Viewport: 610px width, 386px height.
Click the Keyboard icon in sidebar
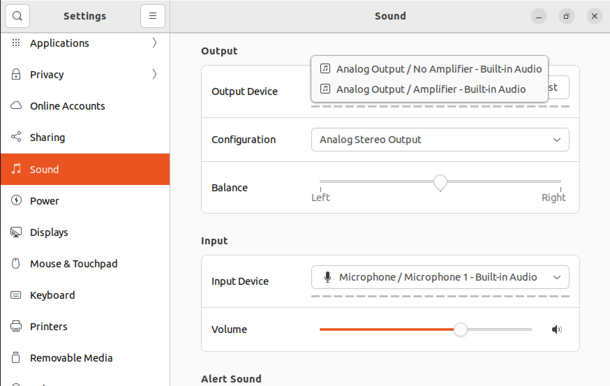coord(16,295)
